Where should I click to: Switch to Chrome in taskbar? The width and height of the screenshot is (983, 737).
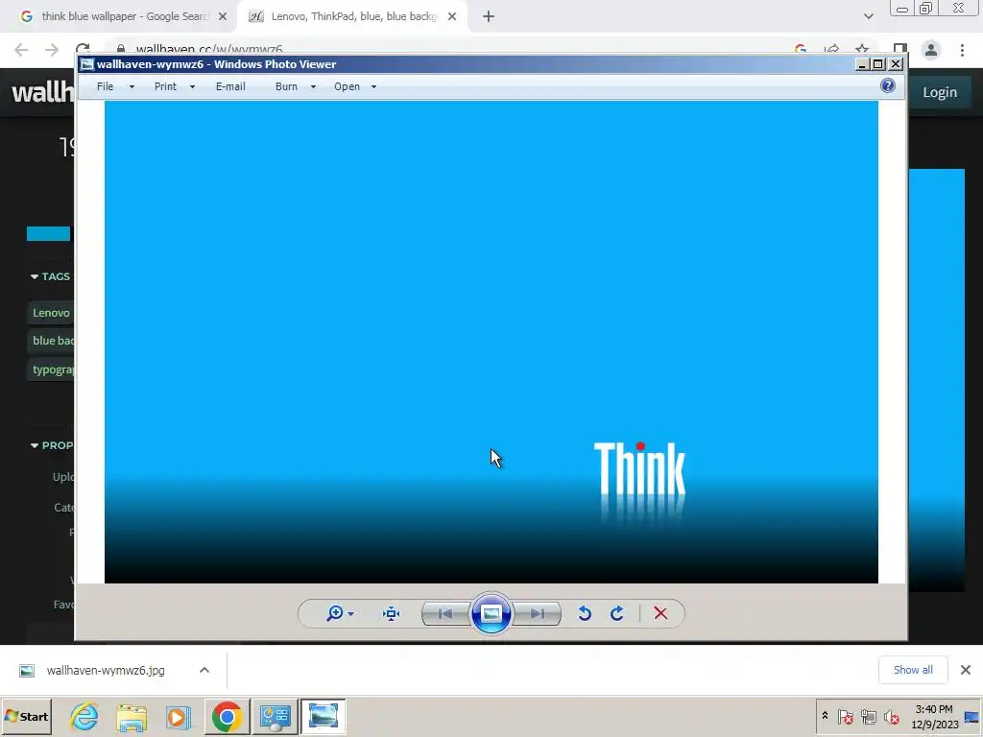[x=227, y=716]
